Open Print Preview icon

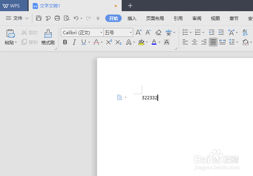67,18
